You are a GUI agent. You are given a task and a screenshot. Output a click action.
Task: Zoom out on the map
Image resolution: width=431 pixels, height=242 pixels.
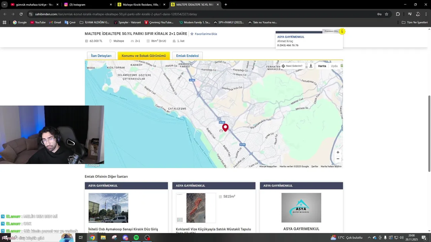click(338, 159)
